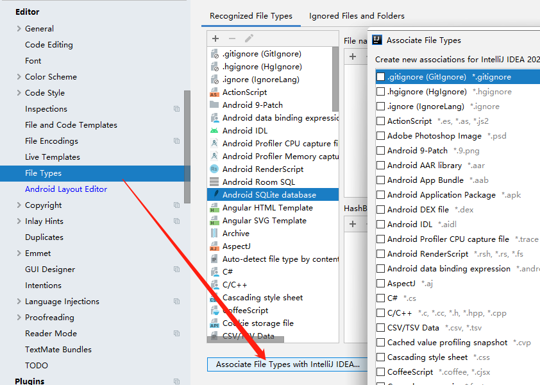Expand the General settings node

point(19,29)
